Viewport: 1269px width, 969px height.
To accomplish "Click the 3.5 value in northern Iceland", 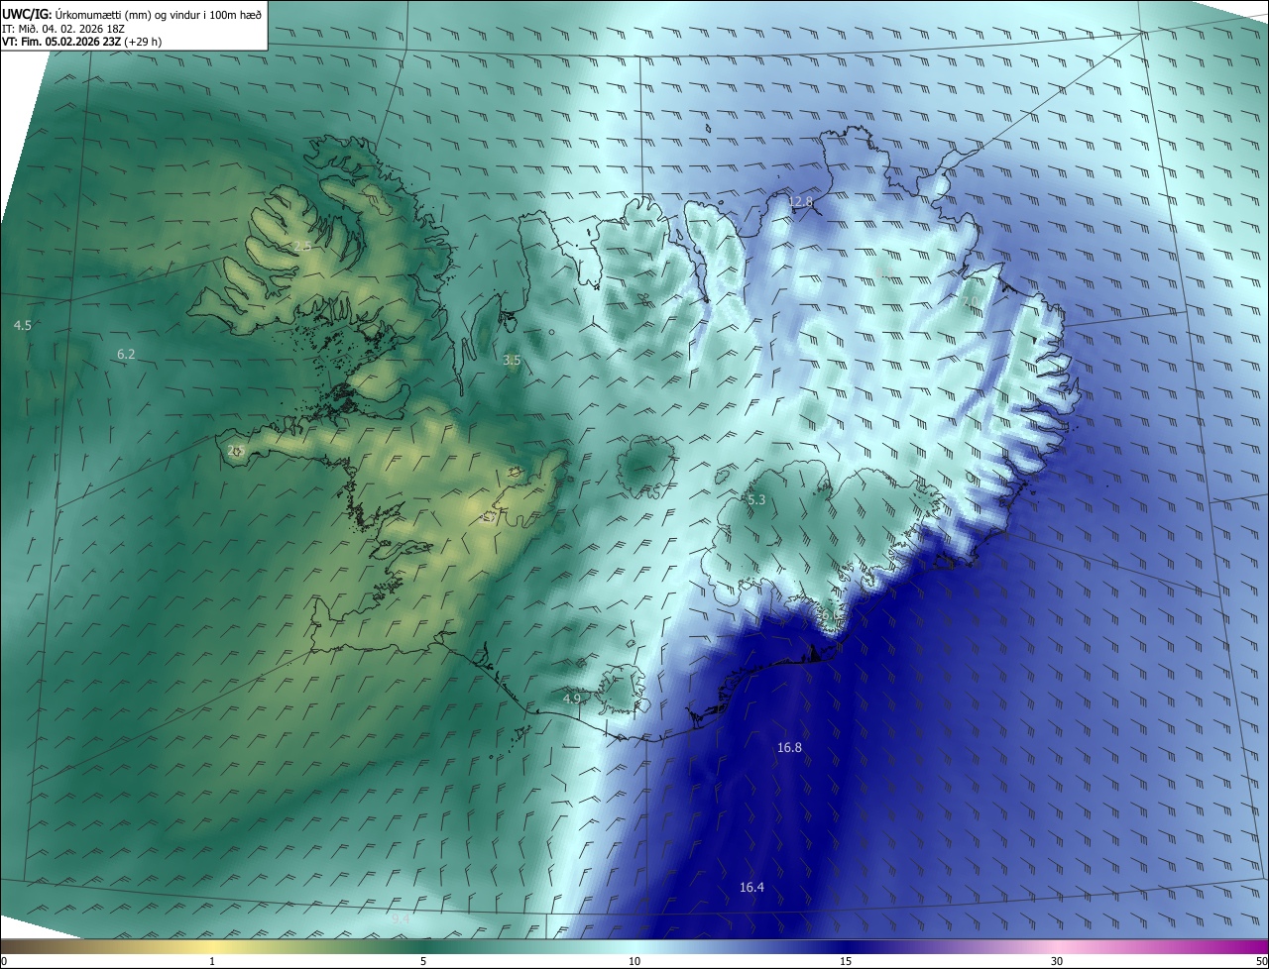I will [x=512, y=361].
